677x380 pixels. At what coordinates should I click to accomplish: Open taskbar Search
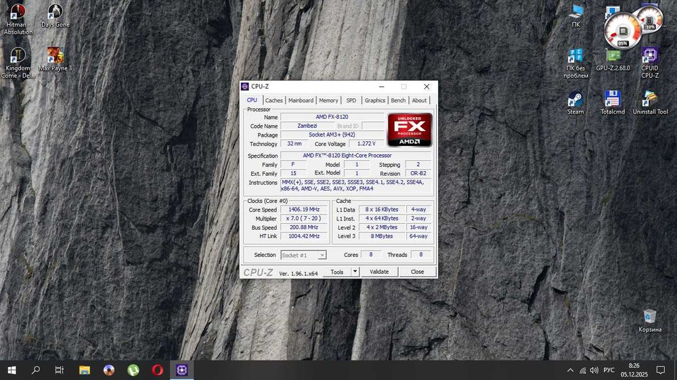click(x=36, y=370)
